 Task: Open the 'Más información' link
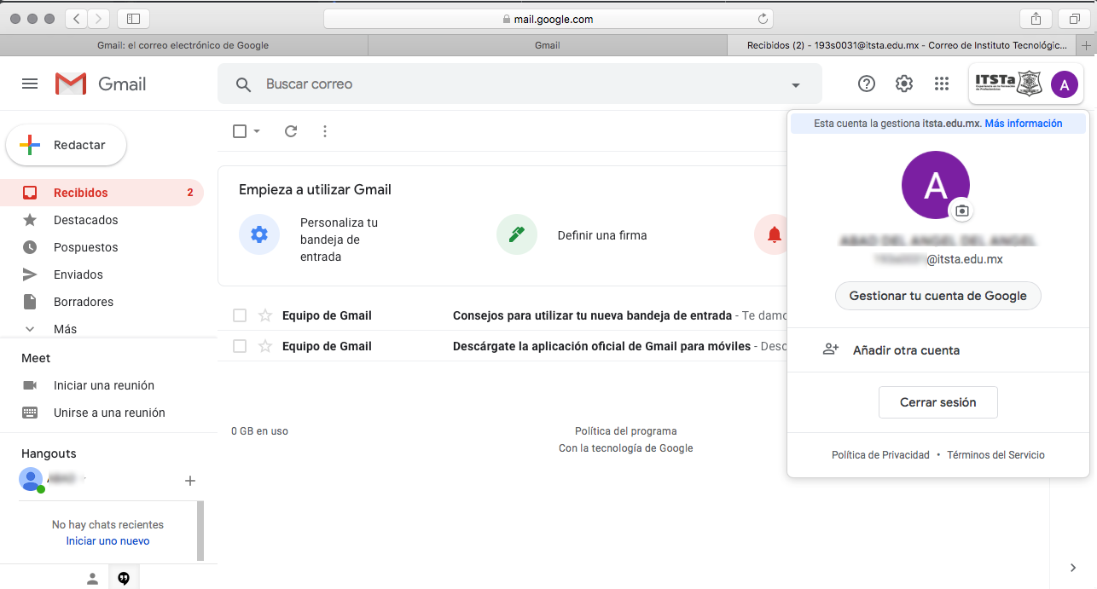tap(1024, 124)
